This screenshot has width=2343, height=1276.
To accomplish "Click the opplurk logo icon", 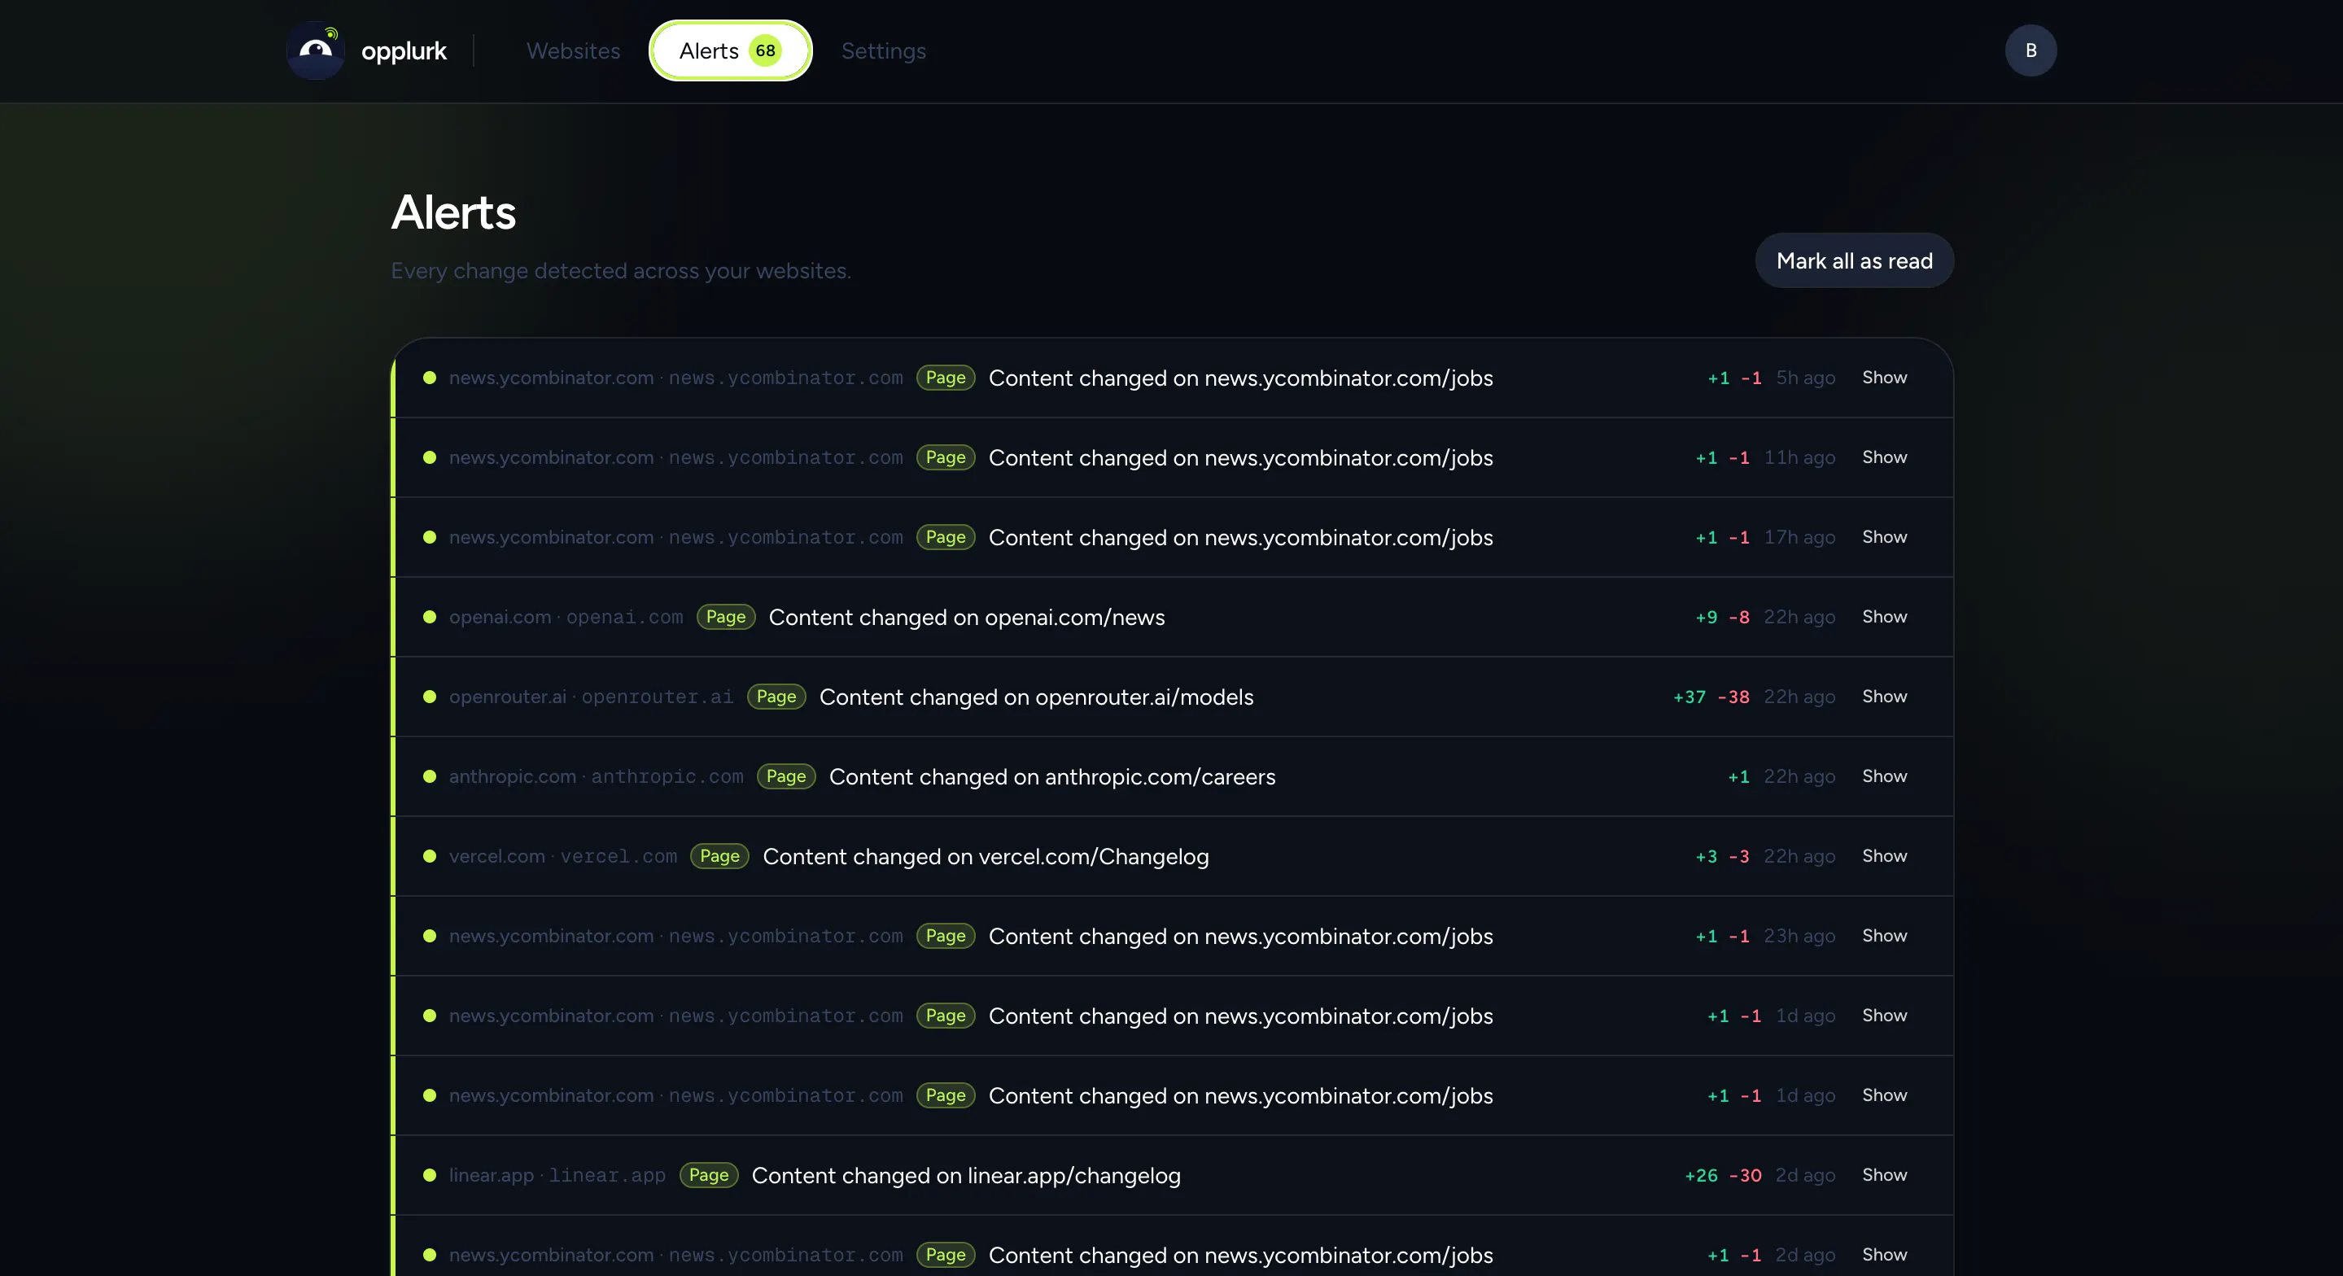I will [x=316, y=50].
